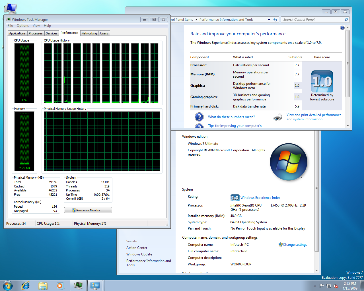Open the Control Panel taskbar icon
This screenshot has height=291, width=364.
[95, 286]
